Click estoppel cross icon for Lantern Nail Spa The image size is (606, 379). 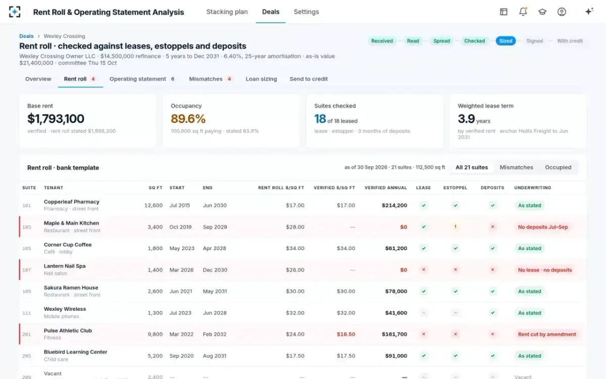click(x=456, y=270)
